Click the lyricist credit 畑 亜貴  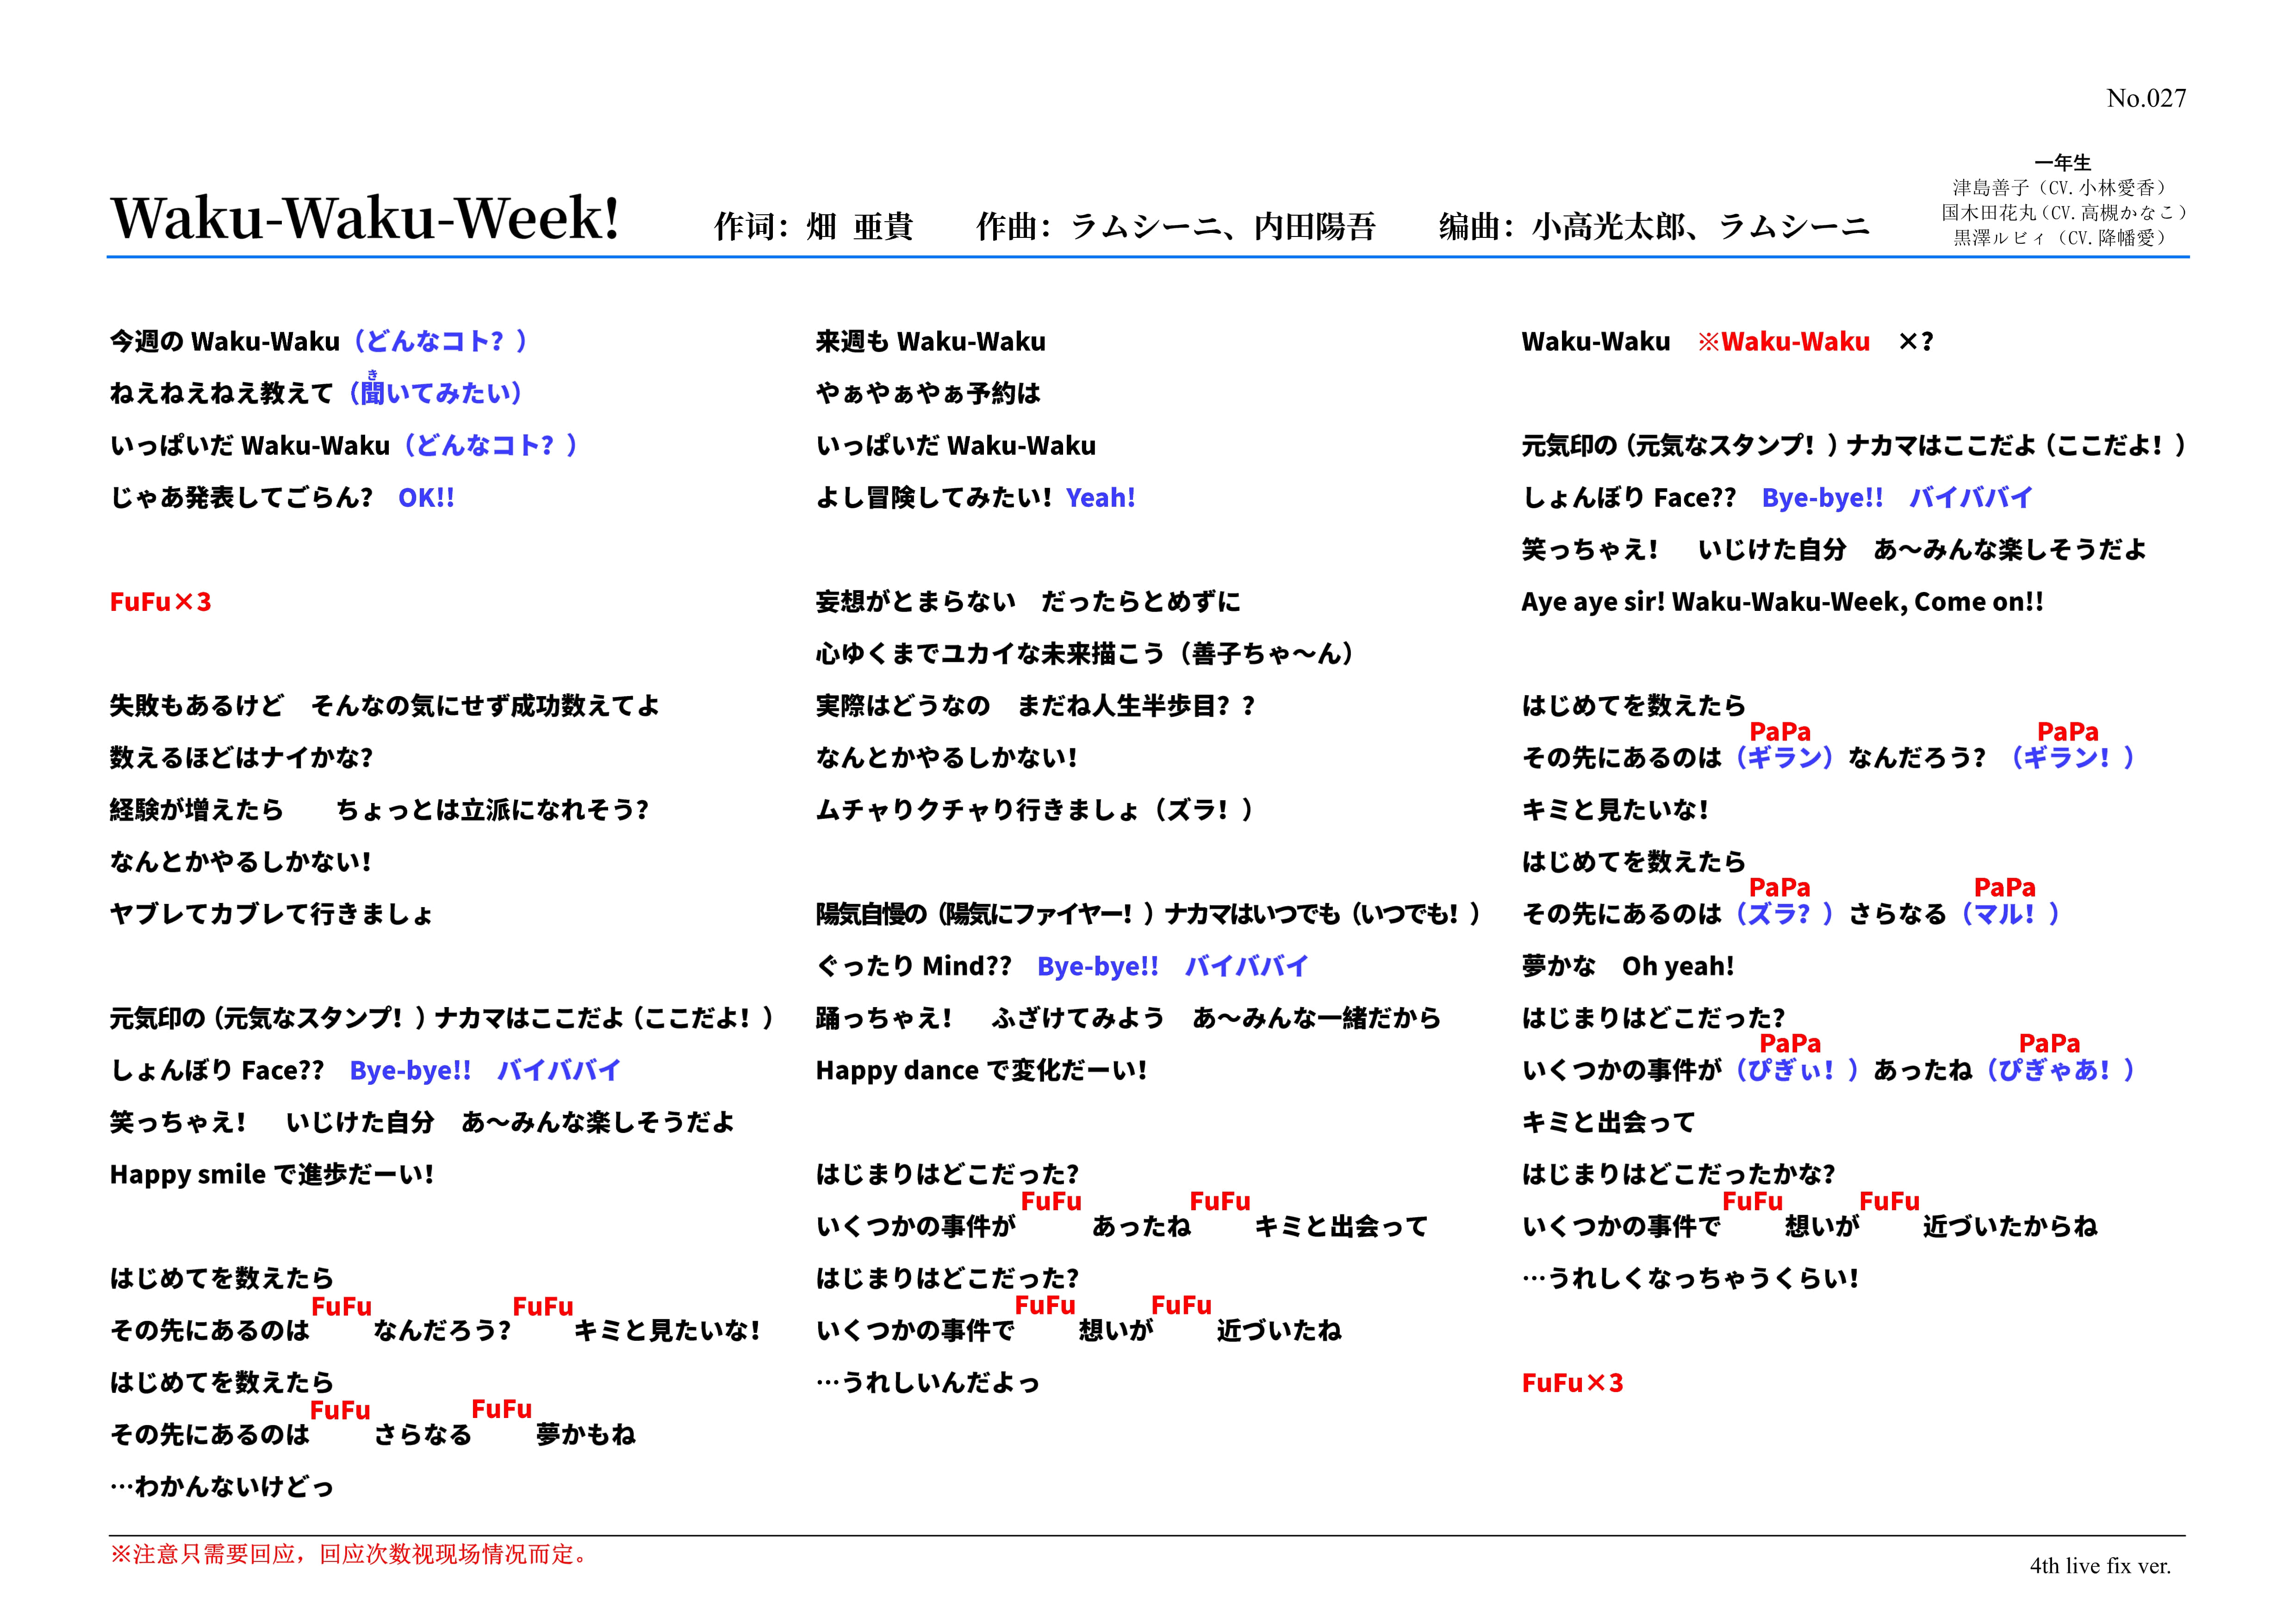[x=859, y=227]
